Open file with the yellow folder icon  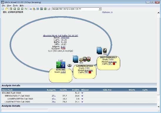6,9
